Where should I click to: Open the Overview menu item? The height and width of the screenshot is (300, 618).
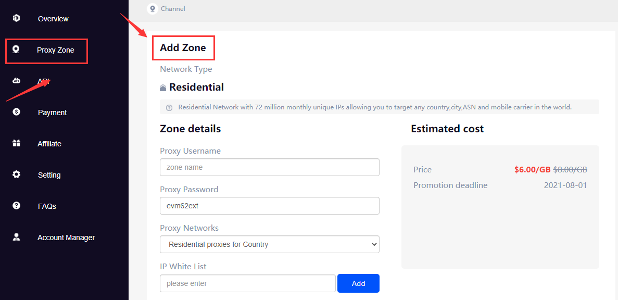tap(53, 19)
